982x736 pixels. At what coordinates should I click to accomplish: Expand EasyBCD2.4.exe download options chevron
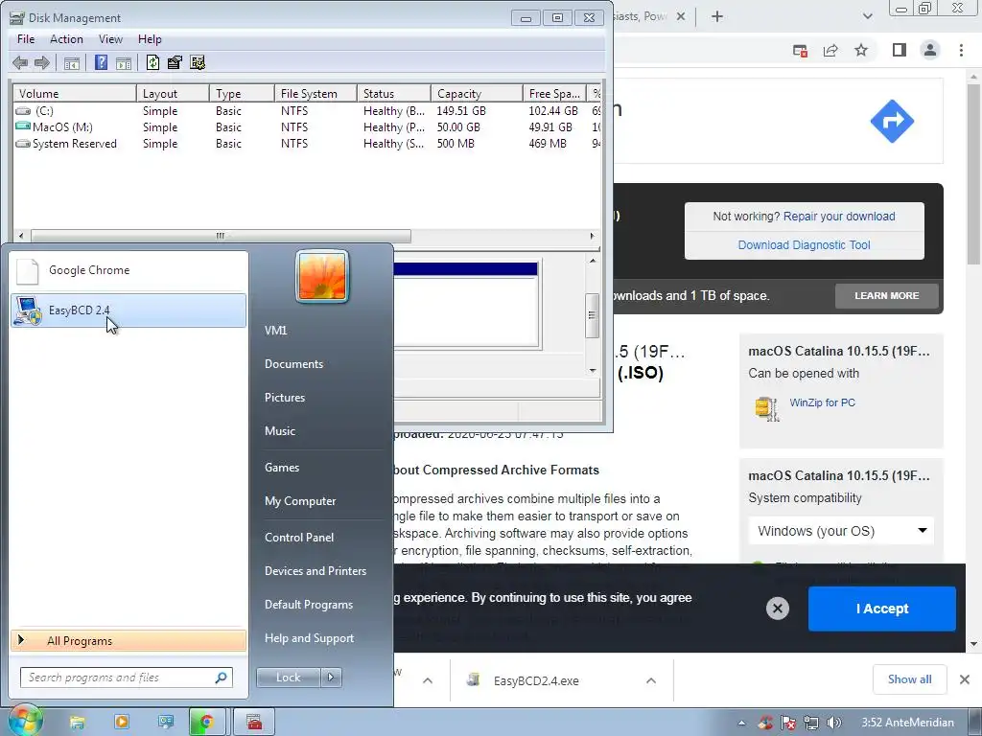click(x=651, y=680)
